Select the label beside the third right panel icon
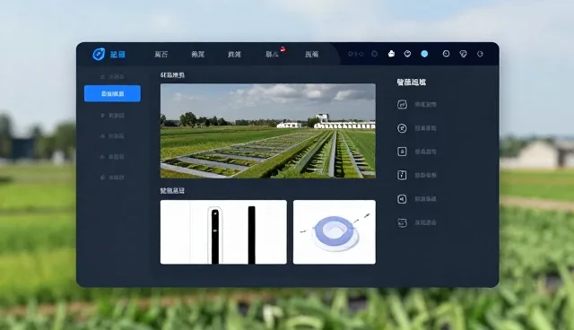The image size is (574, 330). pyautogui.click(x=425, y=152)
